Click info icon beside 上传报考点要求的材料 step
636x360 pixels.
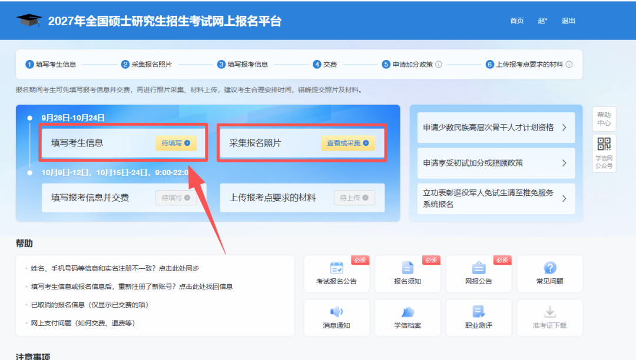[x=569, y=64]
